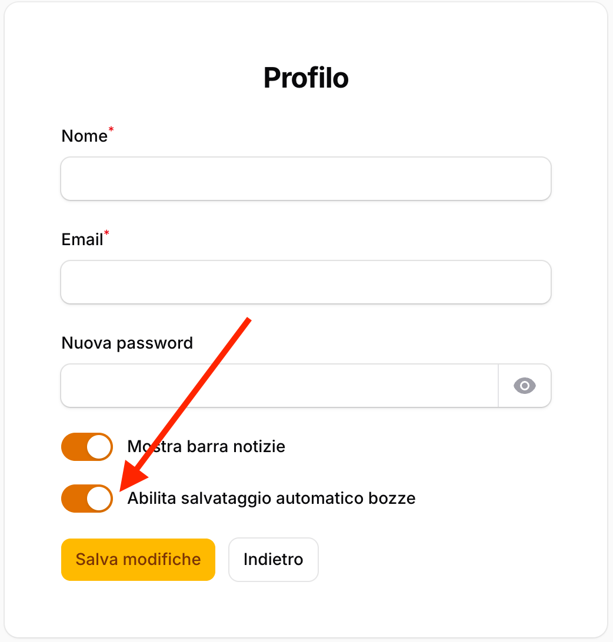Focus the Nome input field
Image resolution: width=613 pixels, height=642 pixels.
(306, 179)
